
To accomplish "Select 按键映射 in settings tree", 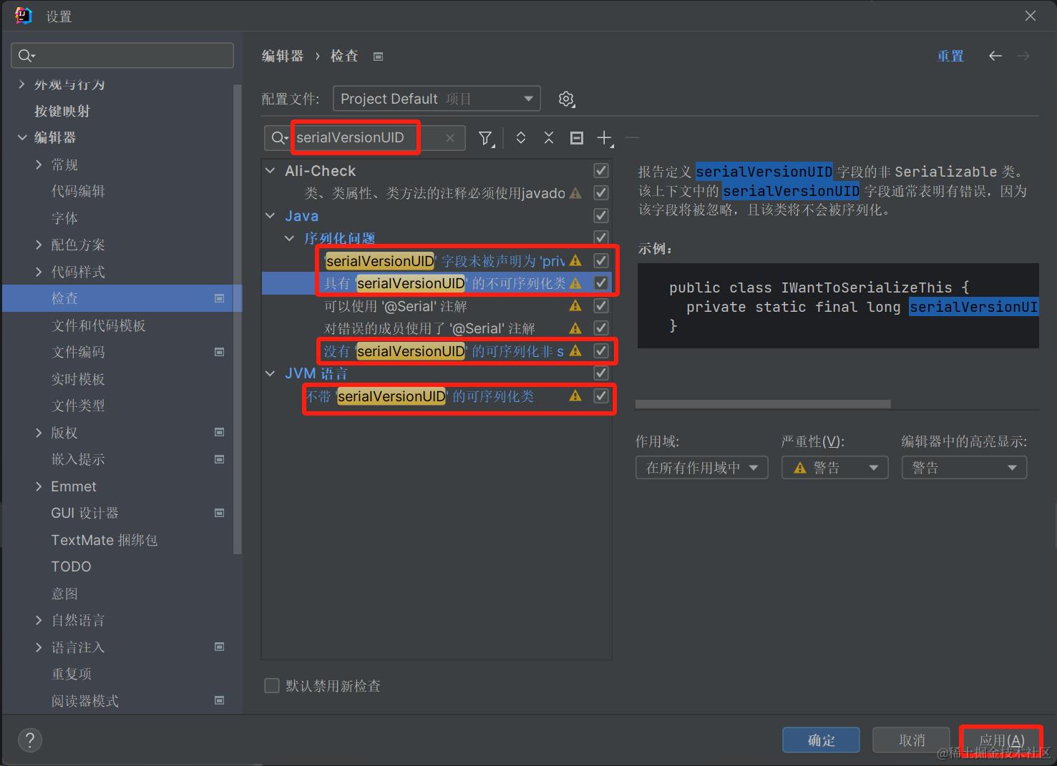I will click(x=62, y=111).
